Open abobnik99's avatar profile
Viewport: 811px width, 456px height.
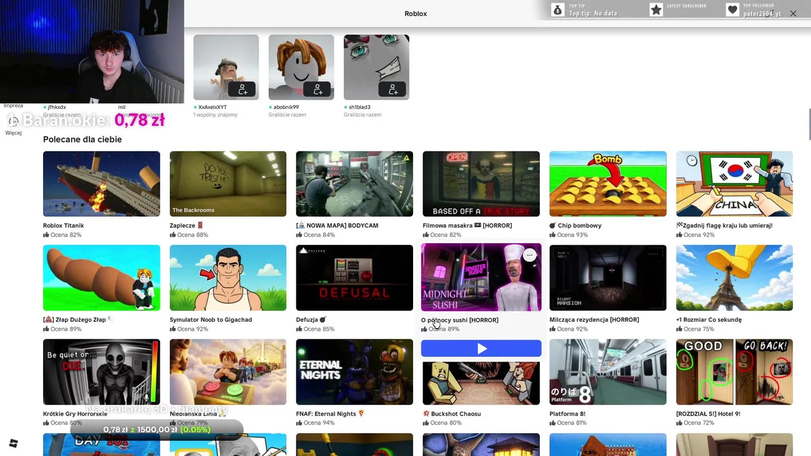click(x=301, y=67)
